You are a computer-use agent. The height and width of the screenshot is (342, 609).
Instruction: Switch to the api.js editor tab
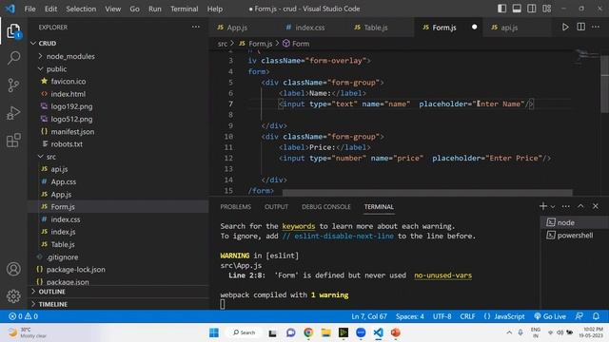(x=508, y=28)
